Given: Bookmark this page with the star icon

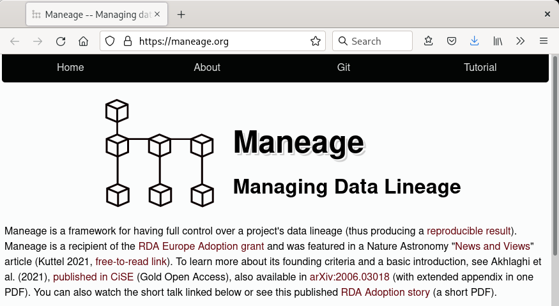Looking at the screenshot, I should click(315, 42).
